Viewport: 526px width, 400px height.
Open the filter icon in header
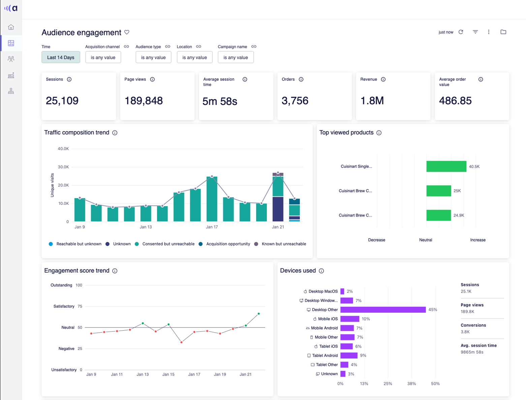click(x=475, y=32)
